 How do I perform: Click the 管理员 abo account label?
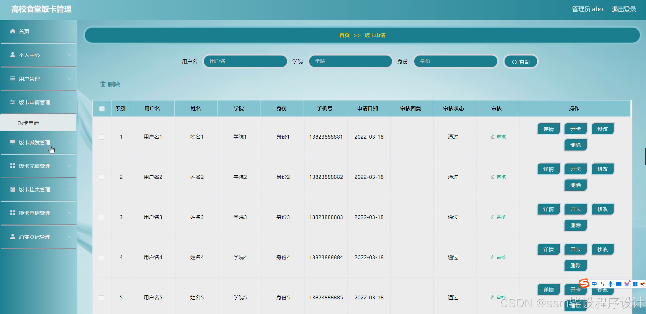[587, 9]
